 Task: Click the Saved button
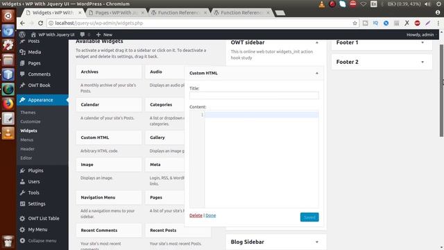(309, 217)
